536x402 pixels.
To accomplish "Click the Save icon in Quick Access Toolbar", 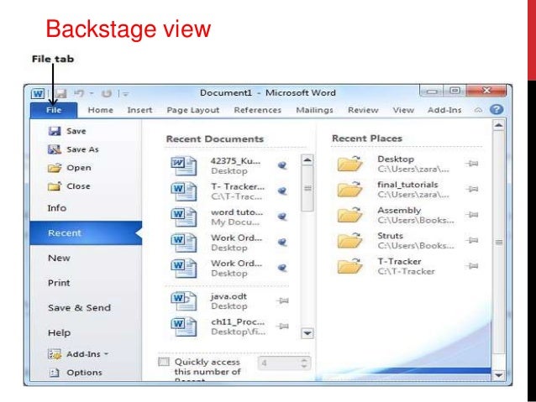I will pos(60,93).
